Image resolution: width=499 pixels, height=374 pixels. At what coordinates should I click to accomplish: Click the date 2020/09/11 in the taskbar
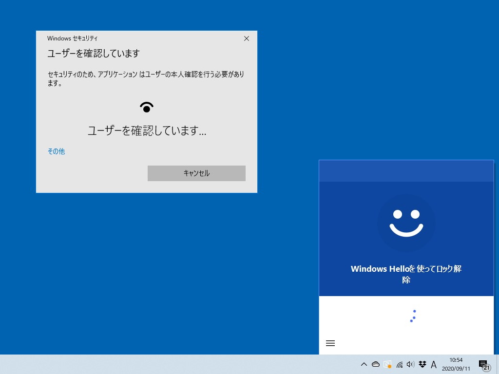pyautogui.click(x=457, y=368)
